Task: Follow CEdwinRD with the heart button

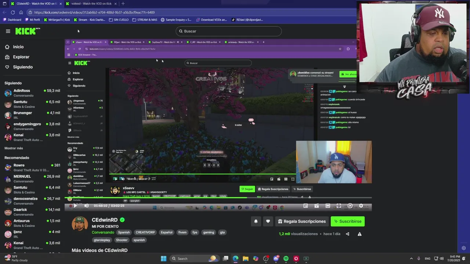Action: point(268,221)
